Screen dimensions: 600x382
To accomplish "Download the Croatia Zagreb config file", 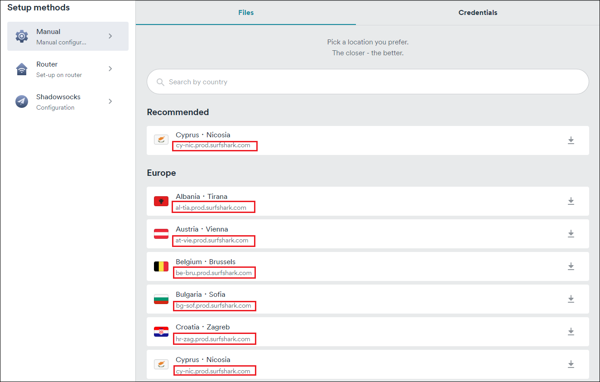I will coord(571,332).
